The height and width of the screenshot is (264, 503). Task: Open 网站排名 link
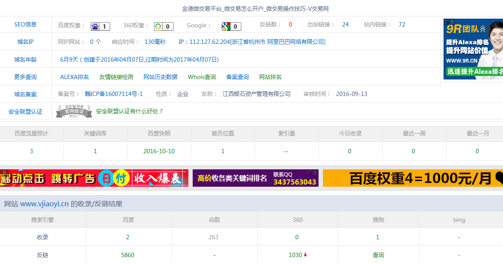270,77
